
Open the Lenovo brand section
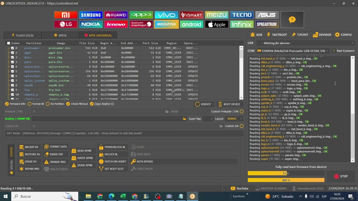[x=116, y=24]
